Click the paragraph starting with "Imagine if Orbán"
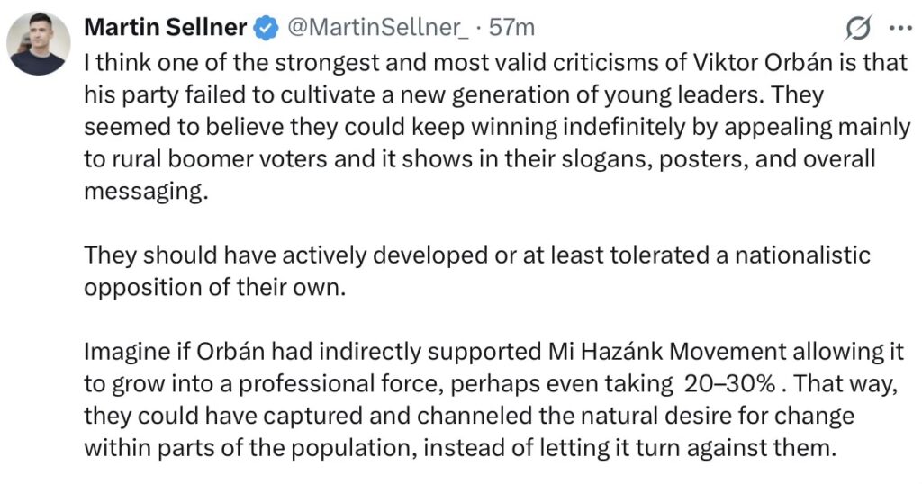The image size is (922, 484). [x=495, y=399]
